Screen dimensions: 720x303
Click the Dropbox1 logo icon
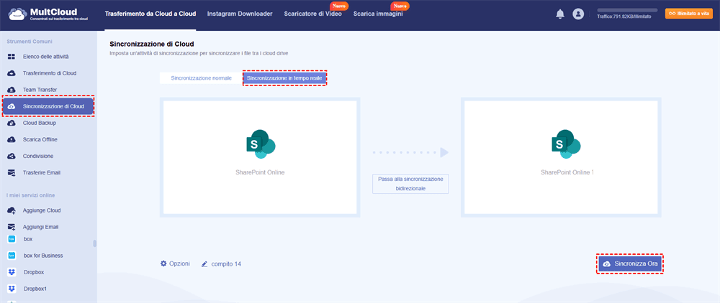click(x=12, y=289)
